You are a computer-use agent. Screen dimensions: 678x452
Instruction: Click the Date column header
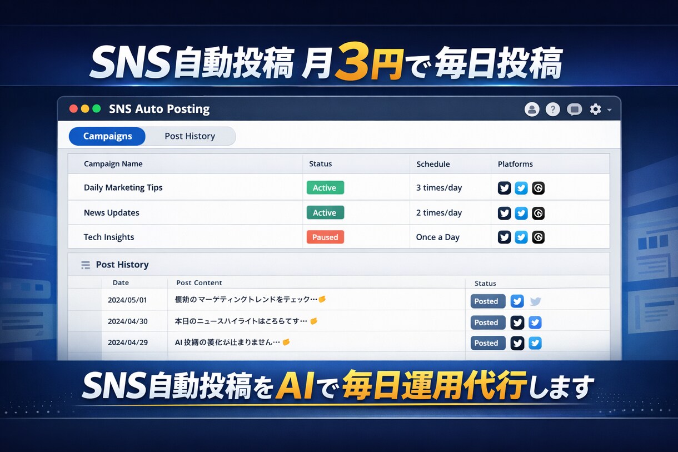(x=121, y=283)
